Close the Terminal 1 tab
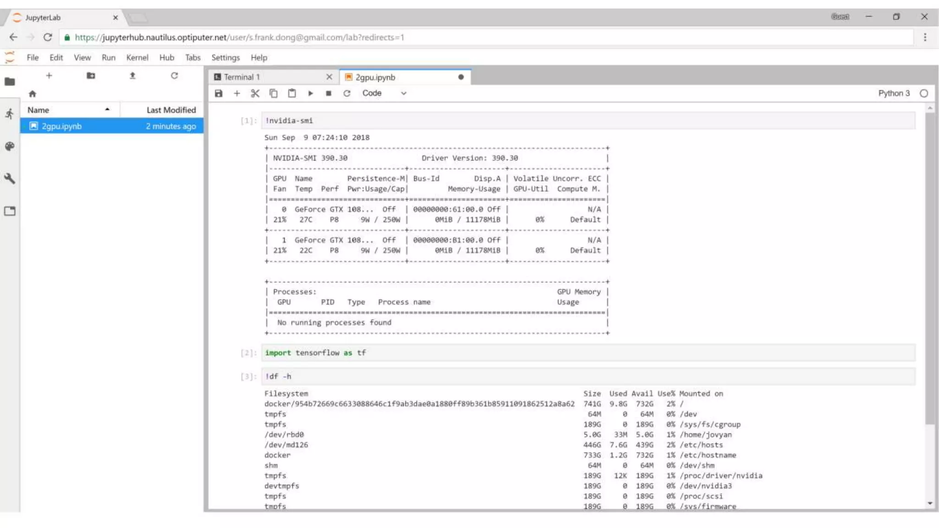Screen dimensions: 939x528 (x=329, y=77)
